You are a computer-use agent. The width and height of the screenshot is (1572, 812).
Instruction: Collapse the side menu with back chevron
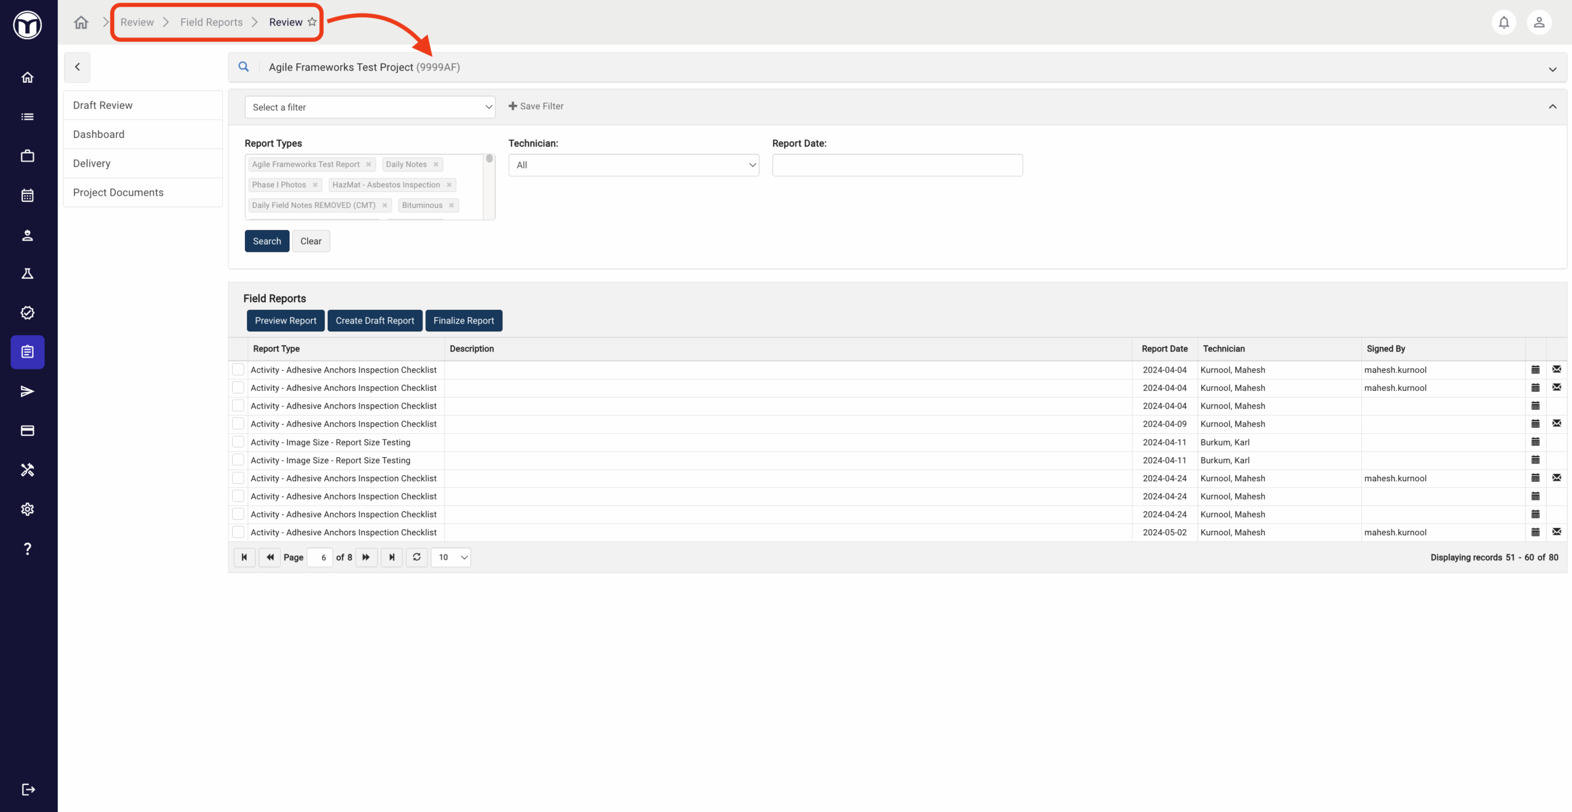(x=77, y=67)
